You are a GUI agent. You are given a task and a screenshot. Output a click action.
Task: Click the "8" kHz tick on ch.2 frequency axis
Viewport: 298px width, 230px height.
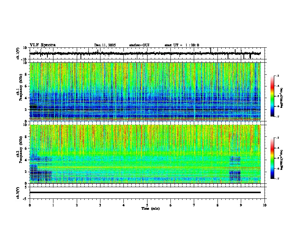(x=26, y=137)
